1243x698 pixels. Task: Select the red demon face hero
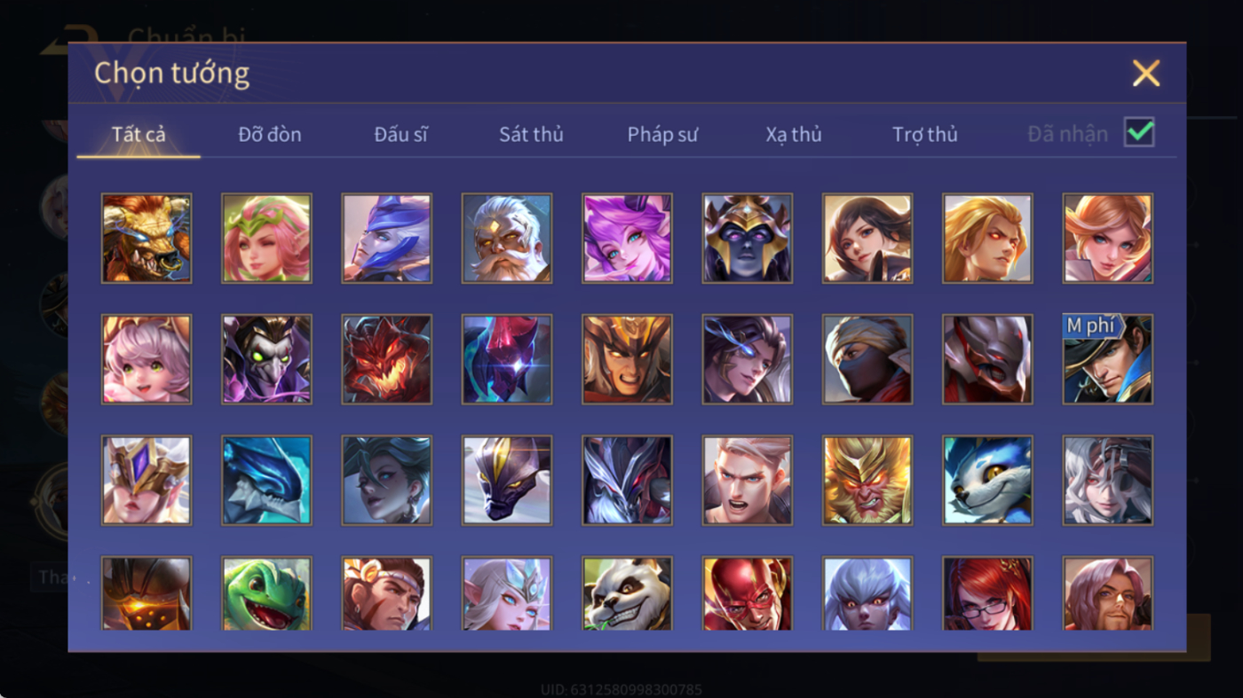coord(387,359)
